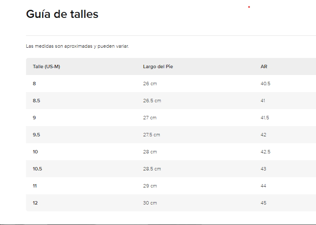This screenshot has height=225, width=316.
Task: Click the "AR" column header
Action: [x=264, y=66]
